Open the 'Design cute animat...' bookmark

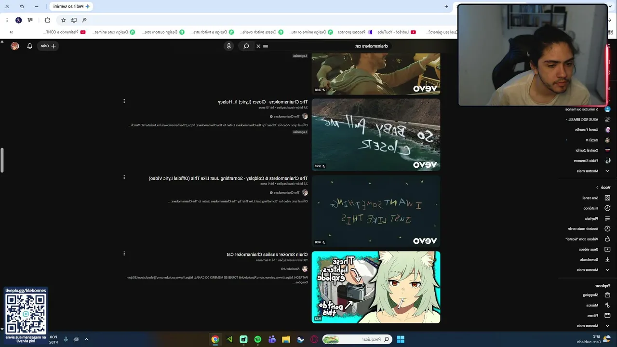click(113, 32)
